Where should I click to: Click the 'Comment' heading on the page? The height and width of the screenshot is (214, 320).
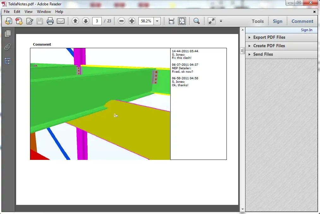coord(42,44)
